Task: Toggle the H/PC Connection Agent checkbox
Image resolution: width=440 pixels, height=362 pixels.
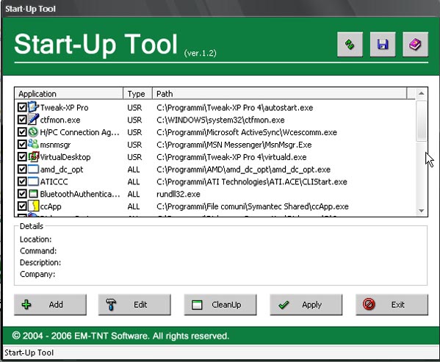Action: [x=22, y=131]
